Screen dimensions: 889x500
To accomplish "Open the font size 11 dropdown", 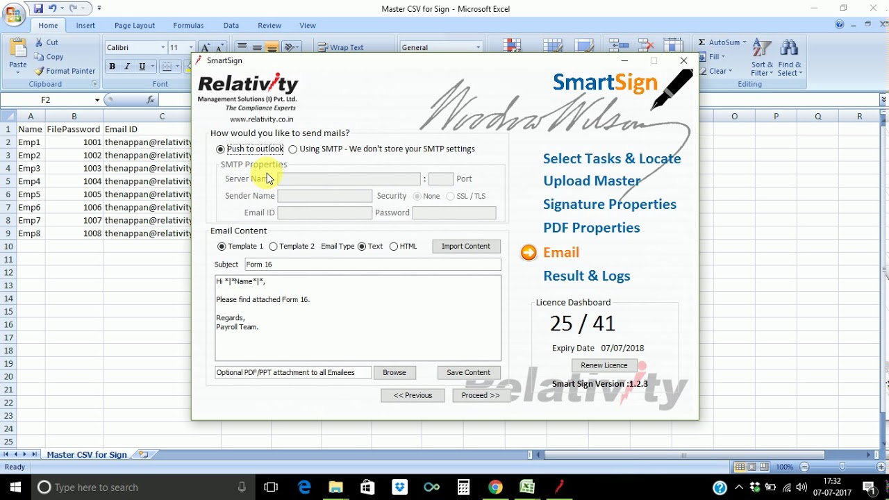I will (191, 47).
